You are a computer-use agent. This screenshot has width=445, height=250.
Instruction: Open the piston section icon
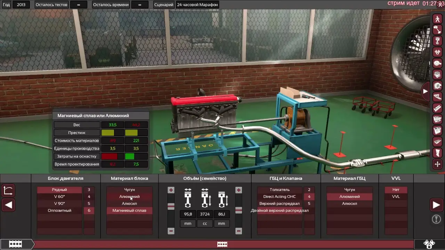[x=437, y=41]
